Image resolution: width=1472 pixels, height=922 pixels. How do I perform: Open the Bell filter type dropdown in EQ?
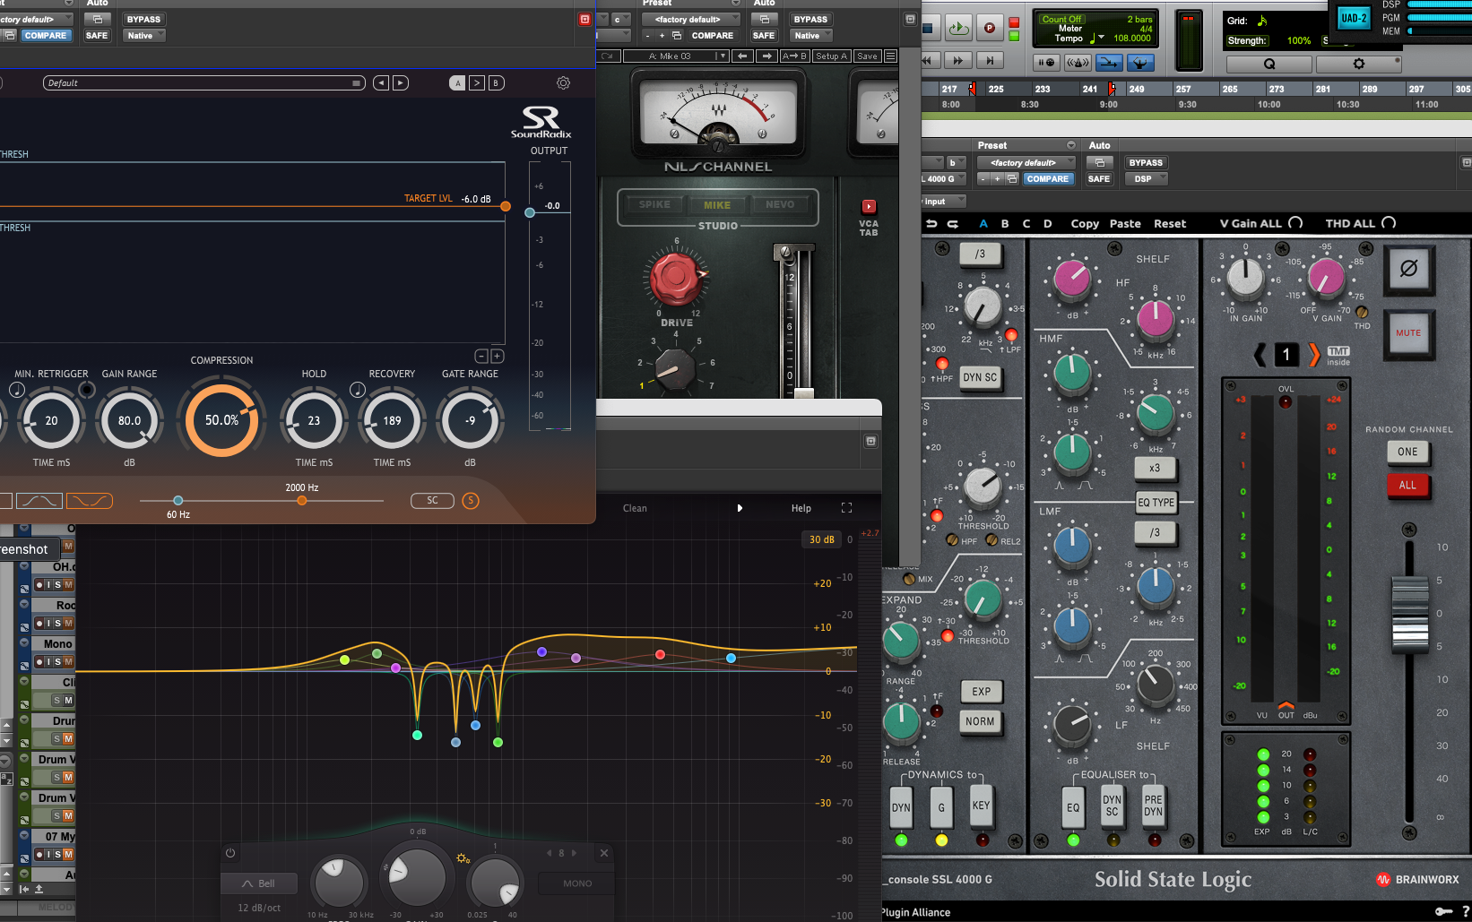[259, 883]
